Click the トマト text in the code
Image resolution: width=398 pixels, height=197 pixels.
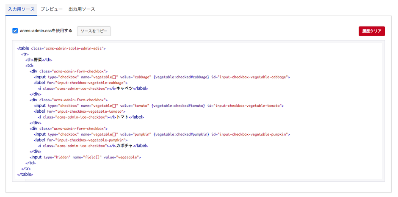tap(122, 117)
